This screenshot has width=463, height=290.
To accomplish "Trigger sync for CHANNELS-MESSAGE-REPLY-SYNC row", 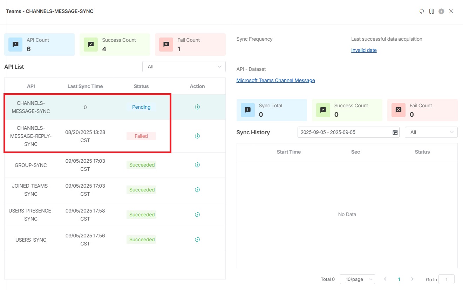I will (197, 136).
